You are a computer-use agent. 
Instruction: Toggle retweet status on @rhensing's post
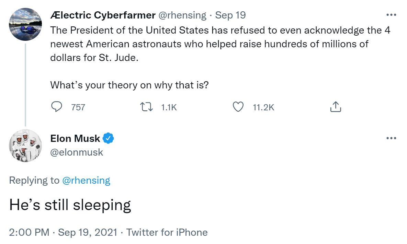[x=146, y=107]
